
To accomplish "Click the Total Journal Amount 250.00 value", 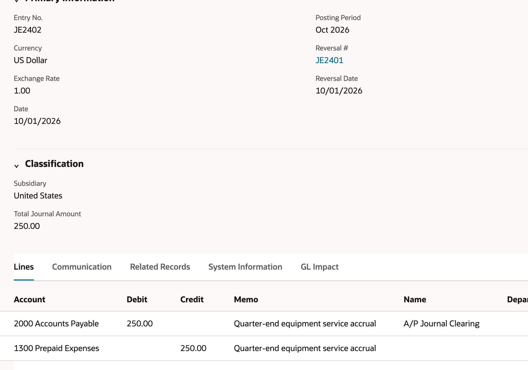I will (x=27, y=226).
